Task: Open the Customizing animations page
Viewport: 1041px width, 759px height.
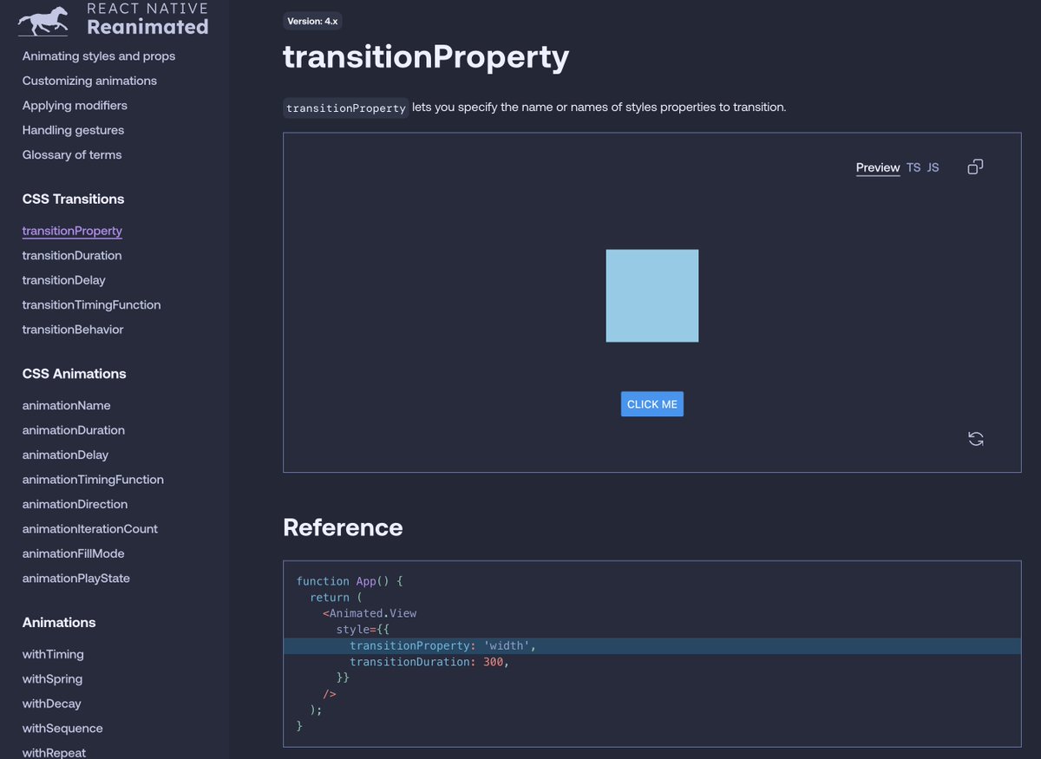Action: (89, 80)
